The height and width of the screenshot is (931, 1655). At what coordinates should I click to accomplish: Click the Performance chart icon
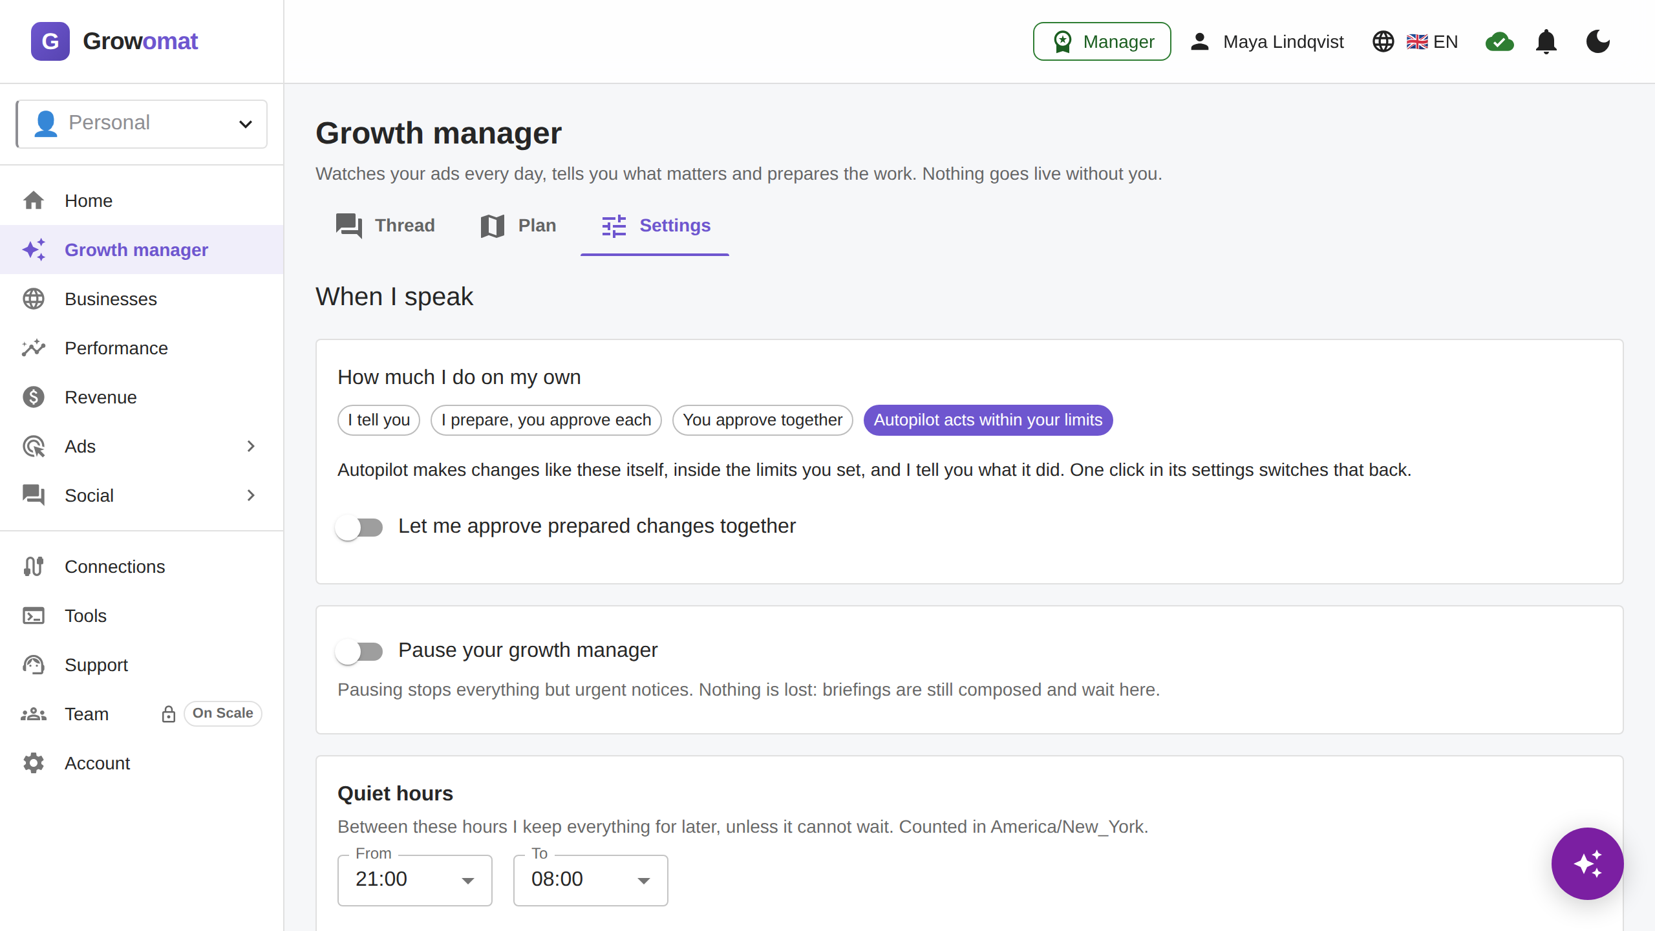[34, 348]
